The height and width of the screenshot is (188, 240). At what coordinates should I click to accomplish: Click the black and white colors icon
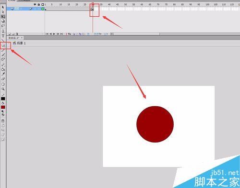pos(3,111)
